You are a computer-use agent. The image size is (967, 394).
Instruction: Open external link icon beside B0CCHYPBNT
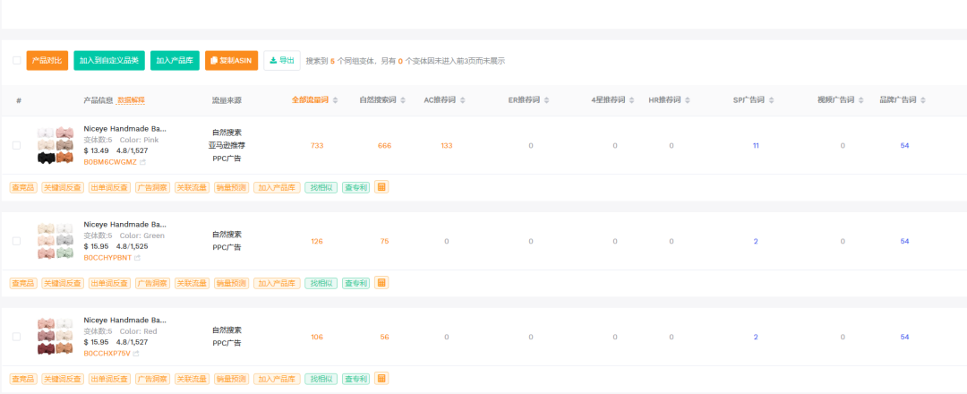[x=138, y=258]
